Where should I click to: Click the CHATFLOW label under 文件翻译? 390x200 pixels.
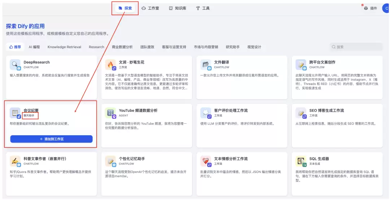222,67
